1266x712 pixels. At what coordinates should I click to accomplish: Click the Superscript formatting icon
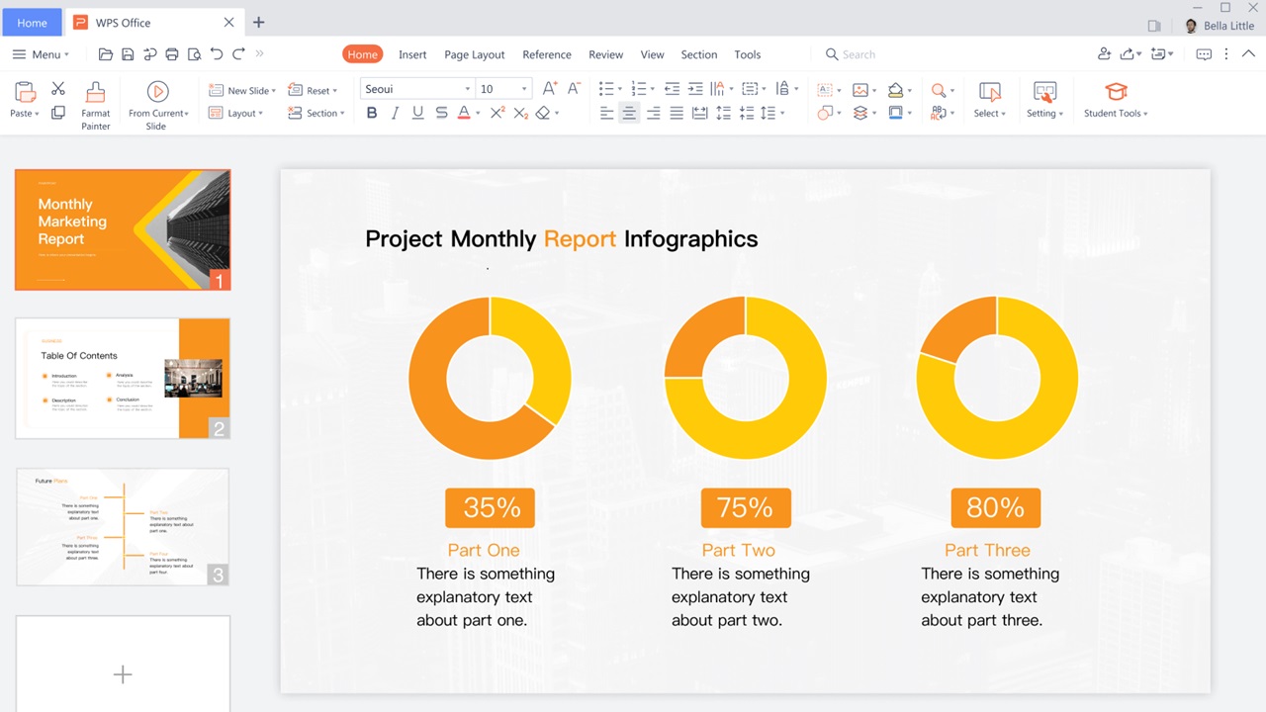tap(497, 113)
